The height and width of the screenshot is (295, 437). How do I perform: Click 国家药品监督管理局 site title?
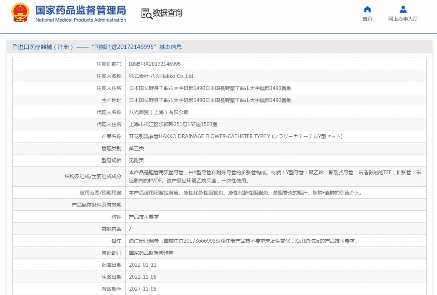pyautogui.click(x=80, y=10)
